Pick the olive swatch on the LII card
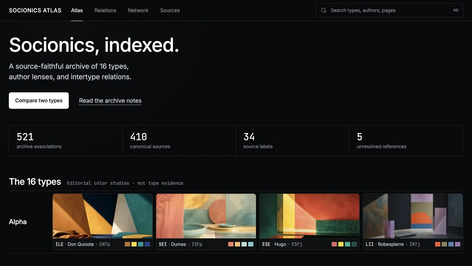The width and height of the screenshot is (472, 266). tap(444, 244)
